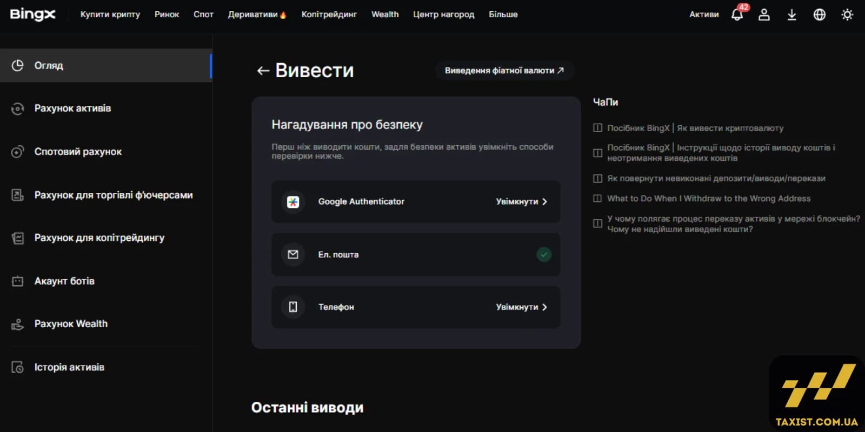The height and width of the screenshot is (432, 865).
Task: Click the BingX logo
Action: click(32, 14)
